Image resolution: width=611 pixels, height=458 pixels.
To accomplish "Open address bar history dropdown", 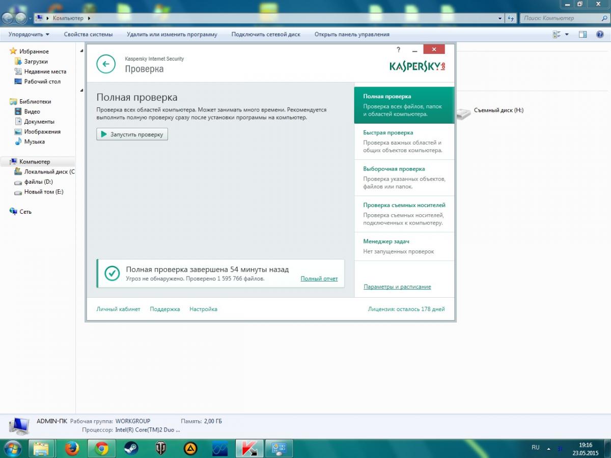I will click(500, 18).
